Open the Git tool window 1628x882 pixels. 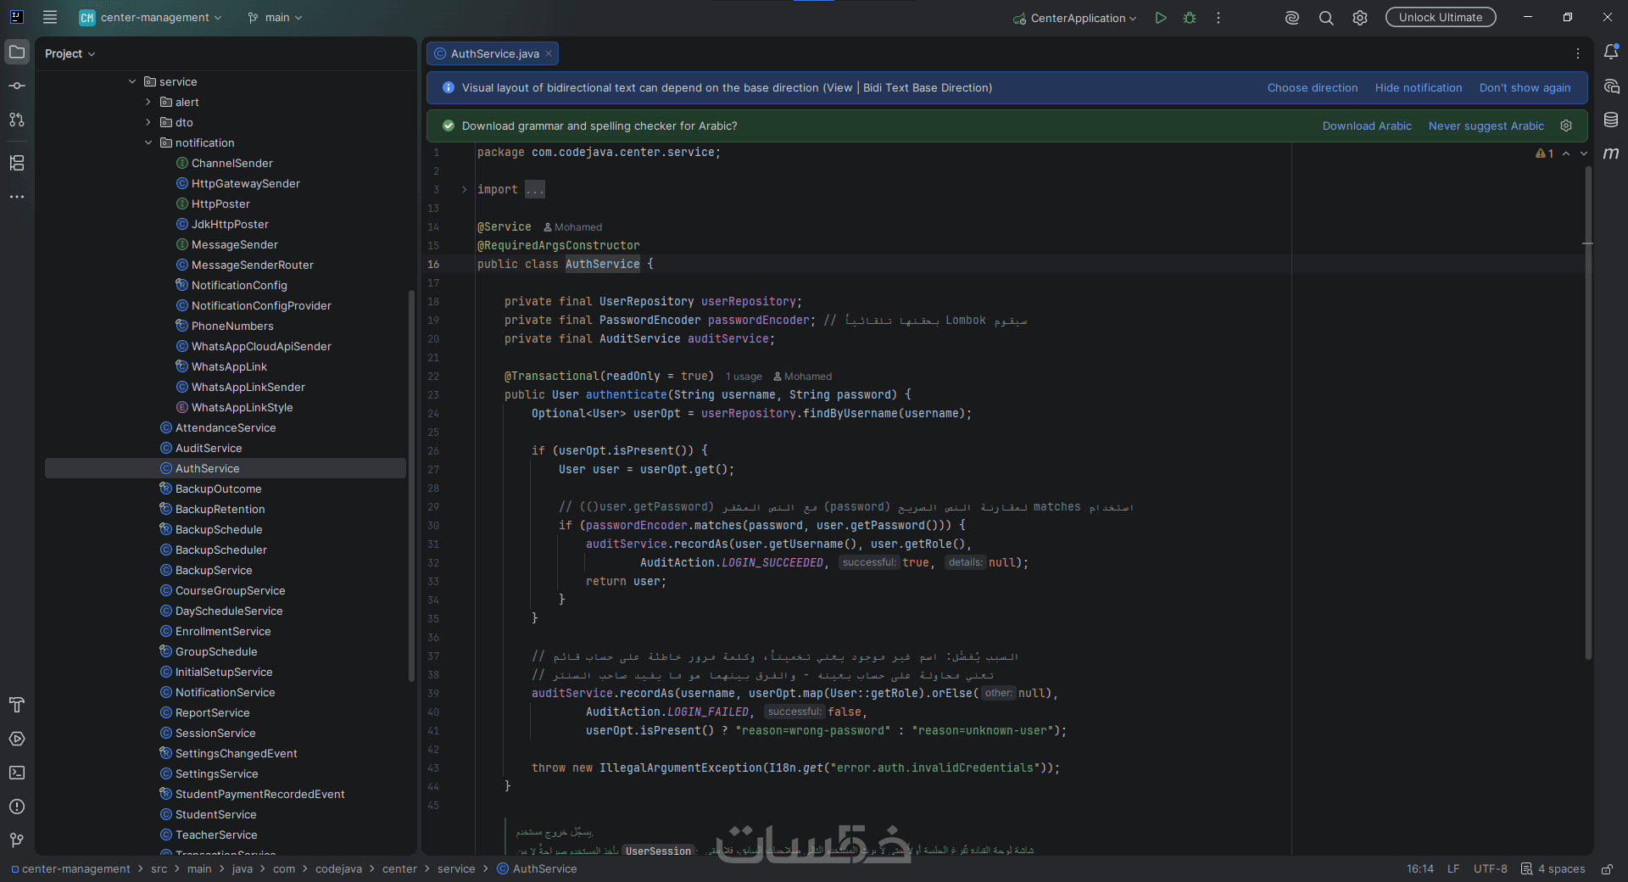click(x=17, y=840)
